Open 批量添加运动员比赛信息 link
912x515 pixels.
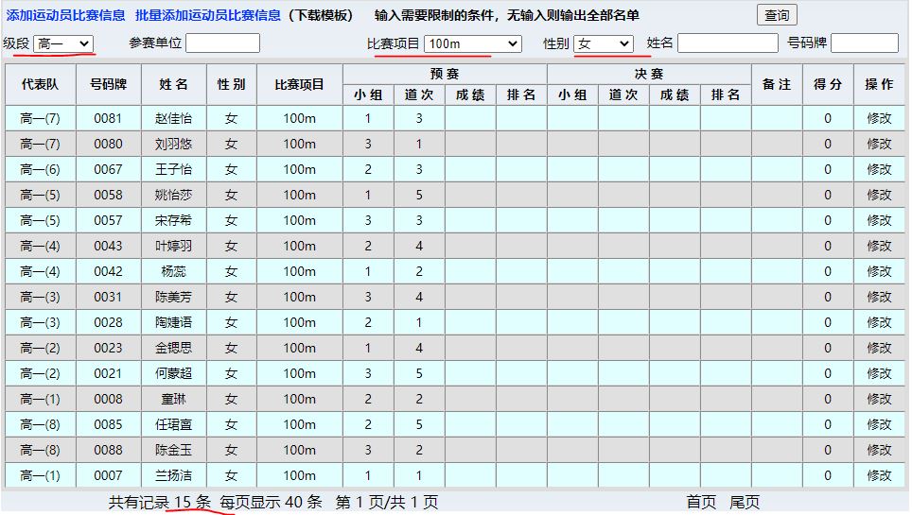point(208,15)
